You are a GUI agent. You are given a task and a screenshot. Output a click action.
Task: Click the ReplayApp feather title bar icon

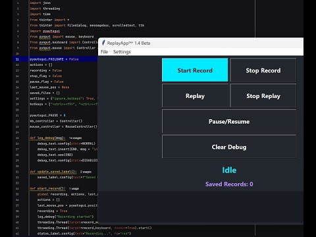coord(103,43)
